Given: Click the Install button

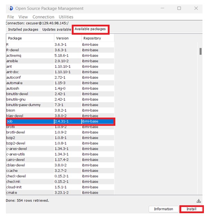Looking at the screenshot, I should (x=191, y=209).
